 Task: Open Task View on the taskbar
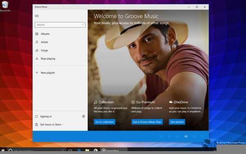point(70,150)
